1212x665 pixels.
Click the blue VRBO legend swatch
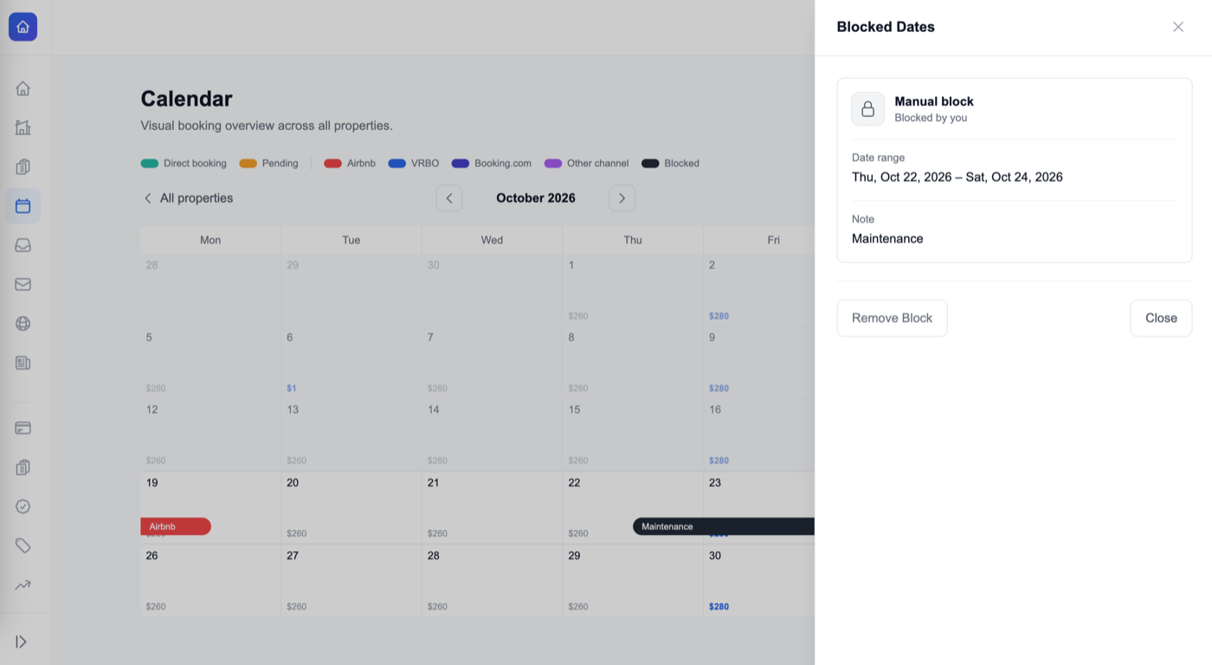[397, 164]
